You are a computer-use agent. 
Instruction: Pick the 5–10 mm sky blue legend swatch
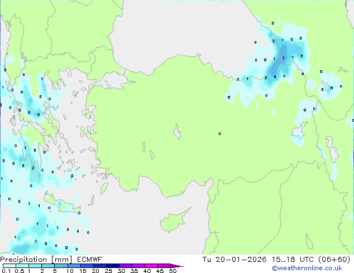click(61, 266)
